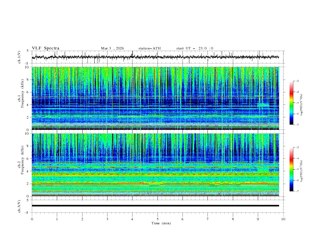
Task: Click the log(PSD) label beside the ch.1 colorbar
Action: (301, 105)
